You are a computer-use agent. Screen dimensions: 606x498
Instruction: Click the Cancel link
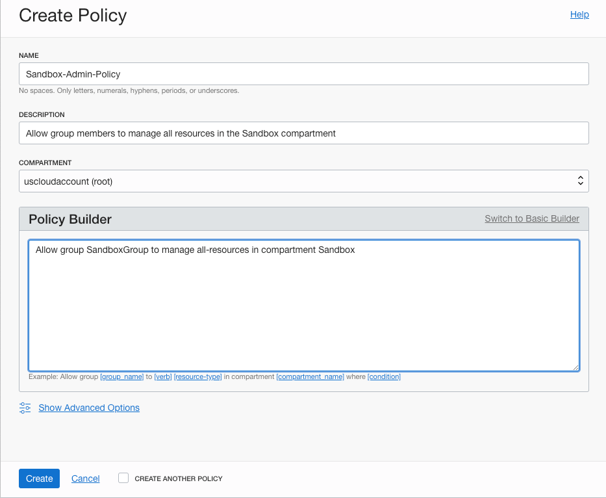click(85, 478)
